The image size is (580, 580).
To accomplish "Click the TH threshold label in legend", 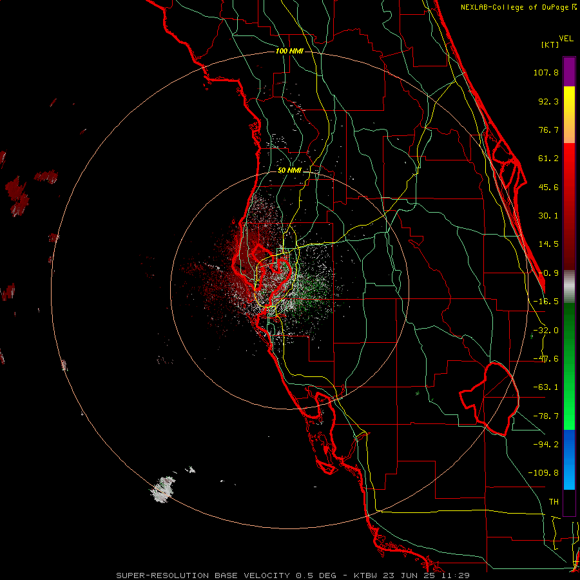I will click(x=554, y=501).
